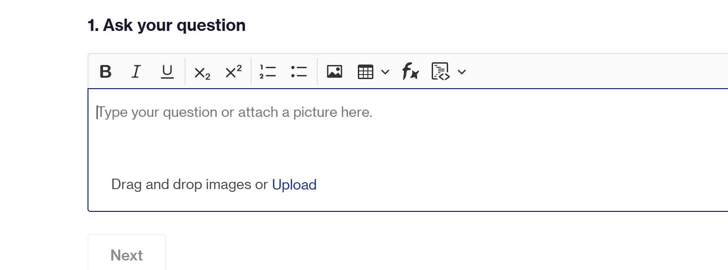
Task: Expand the table options dropdown
Action: pyautogui.click(x=385, y=72)
